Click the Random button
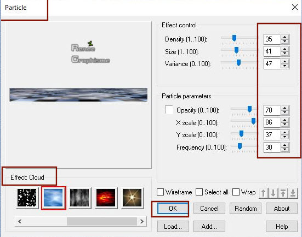Image resolution: width=302 pixels, height=237 pixels. point(246,209)
